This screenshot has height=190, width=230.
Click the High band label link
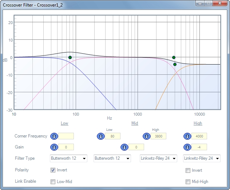coord(198,123)
